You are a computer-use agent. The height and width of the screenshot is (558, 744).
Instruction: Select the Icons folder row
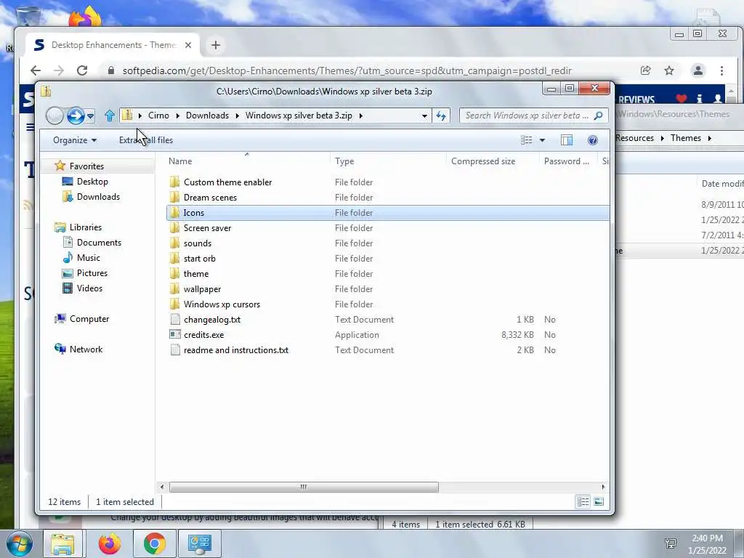(388, 213)
